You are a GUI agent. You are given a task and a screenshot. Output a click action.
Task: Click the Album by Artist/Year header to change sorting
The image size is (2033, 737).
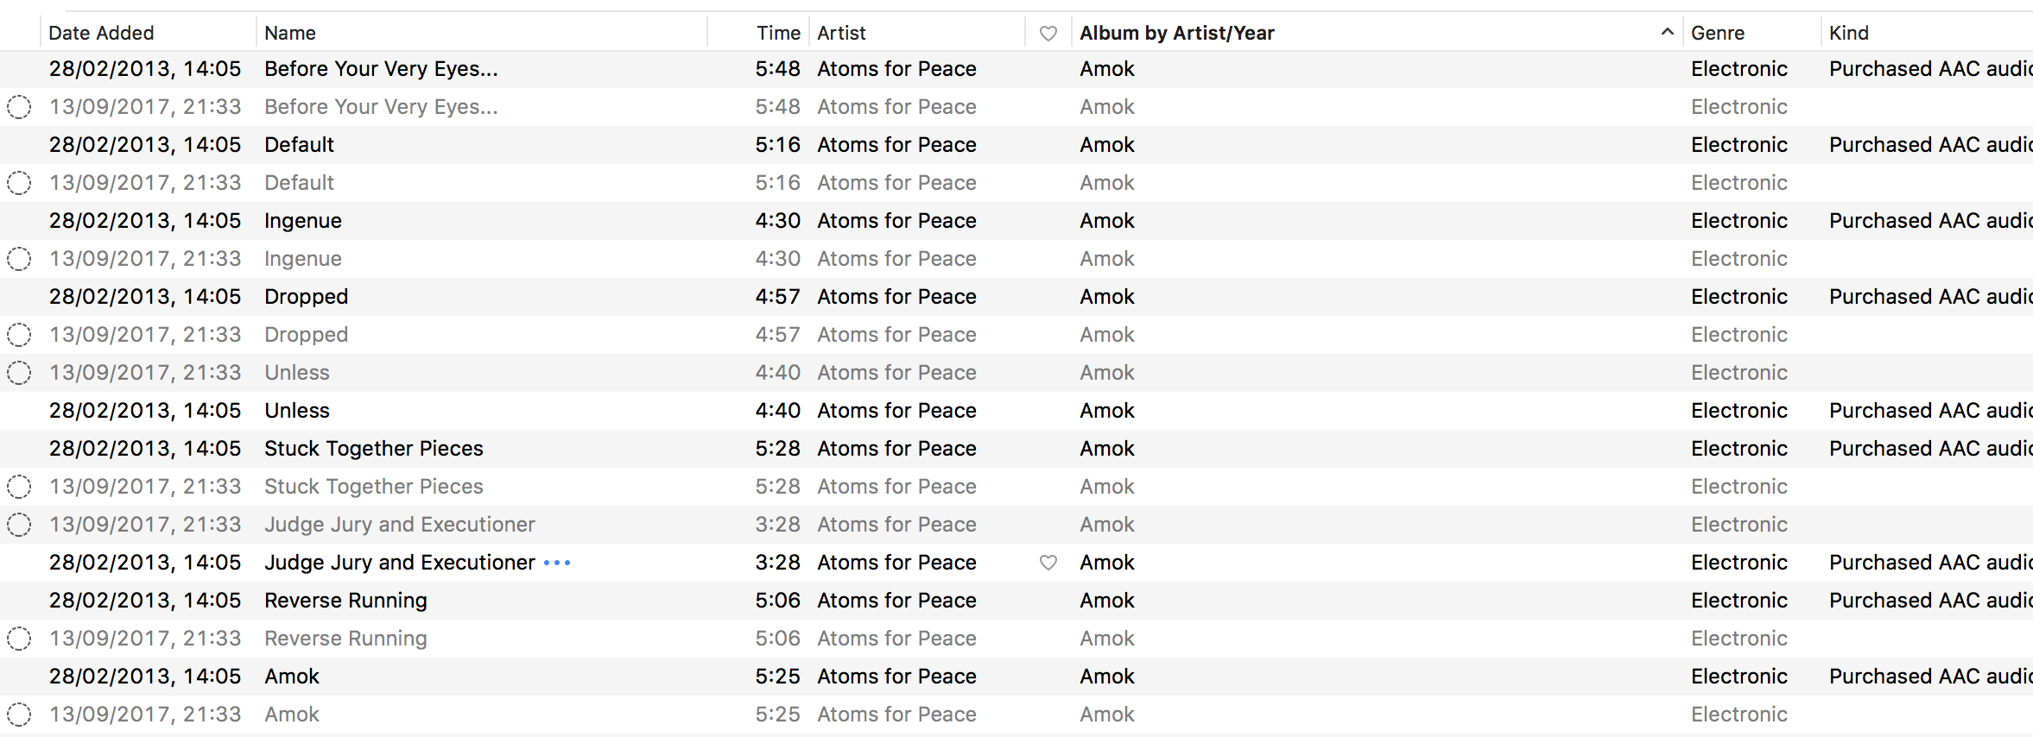click(x=1176, y=33)
